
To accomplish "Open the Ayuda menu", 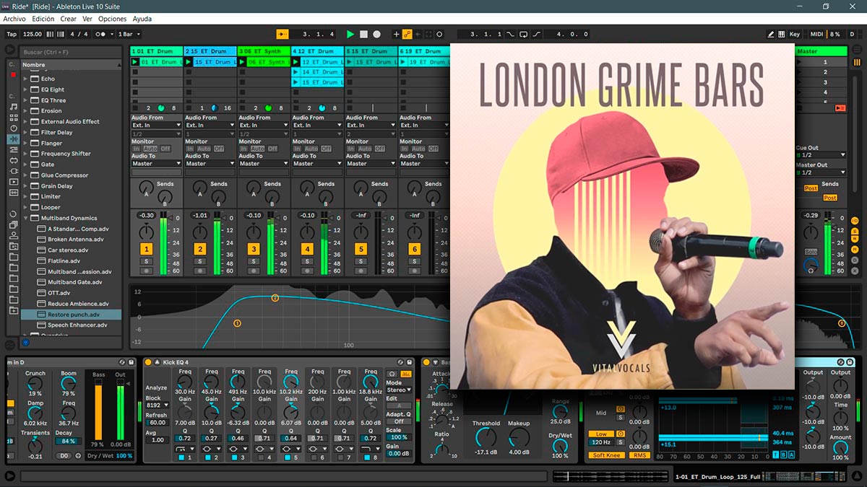I will (142, 19).
